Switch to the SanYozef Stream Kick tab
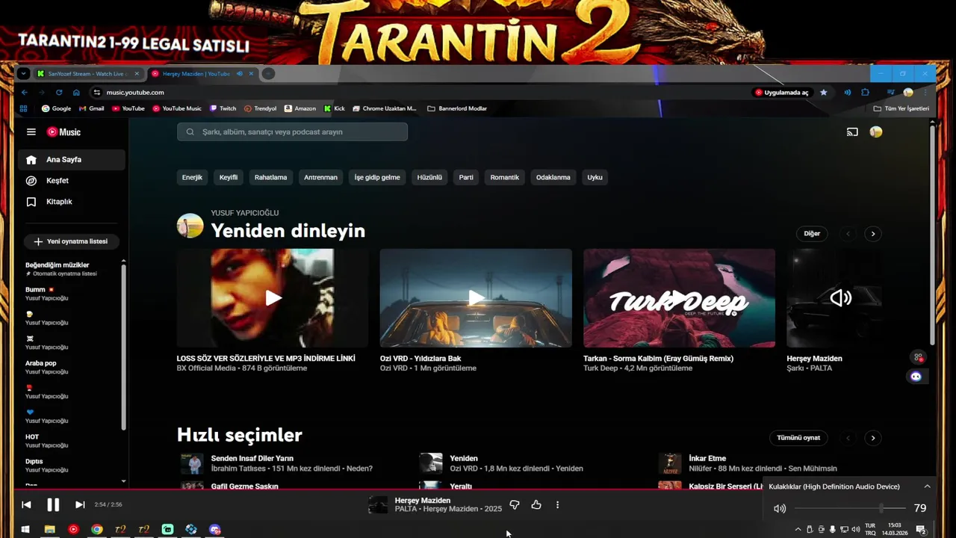This screenshot has width=956, height=538. click(x=87, y=73)
